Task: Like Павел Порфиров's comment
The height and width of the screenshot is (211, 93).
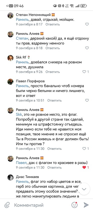Action: tap(87, 100)
